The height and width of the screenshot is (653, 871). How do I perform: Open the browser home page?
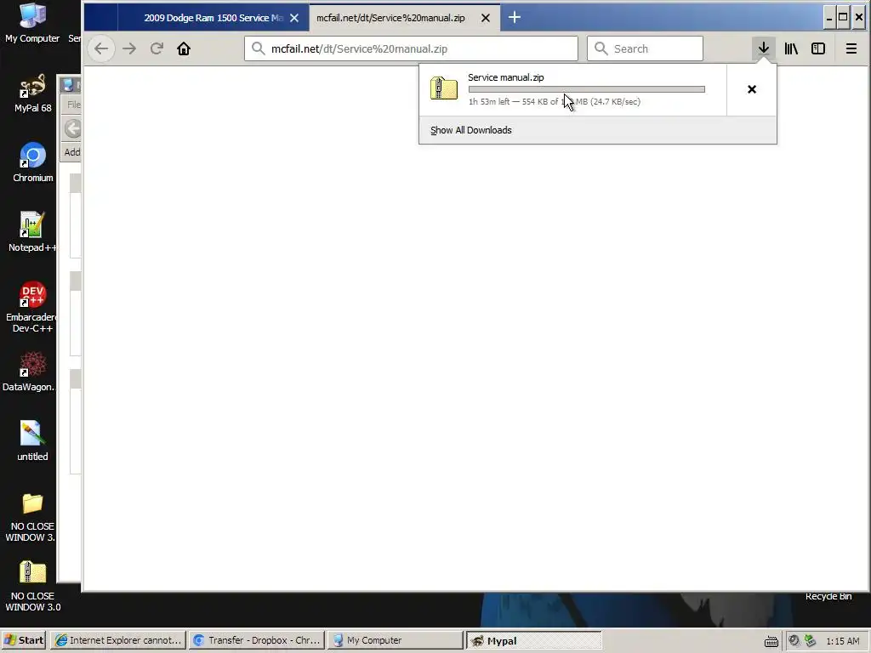click(x=184, y=48)
